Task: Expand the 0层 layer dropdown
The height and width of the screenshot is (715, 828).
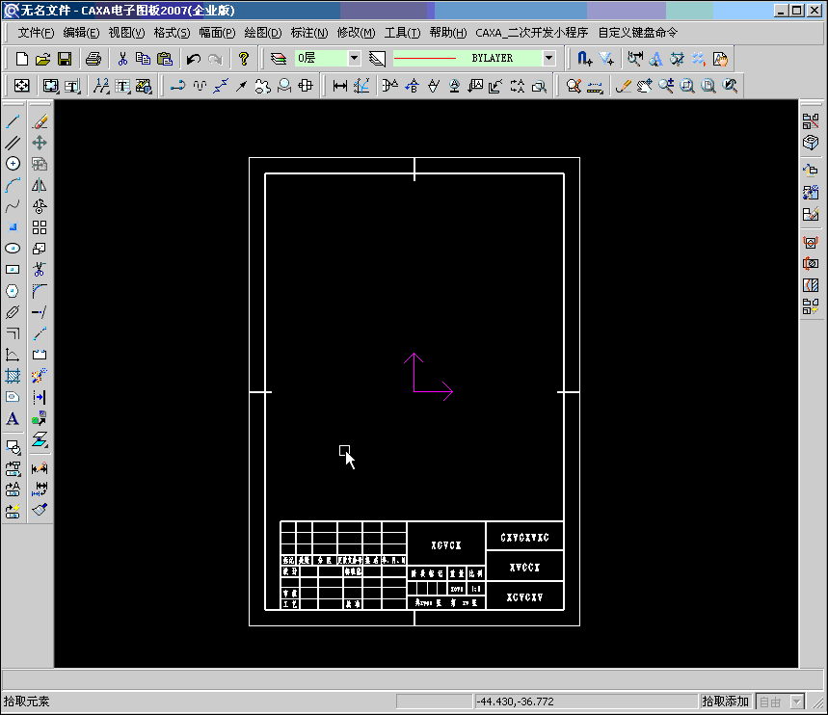Action: (x=355, y=58)
